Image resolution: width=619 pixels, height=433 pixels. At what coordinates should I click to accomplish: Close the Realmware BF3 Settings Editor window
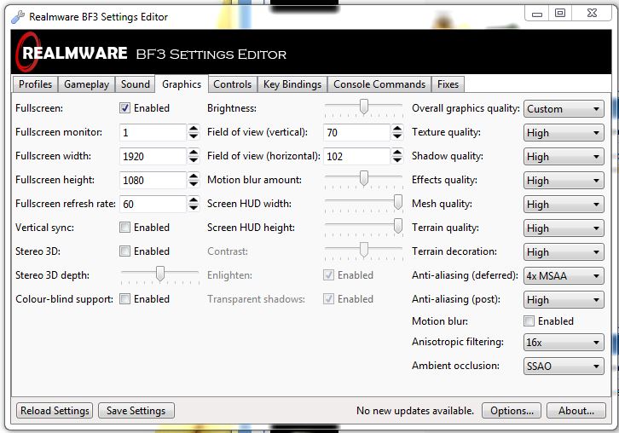(x=592, y=14)
